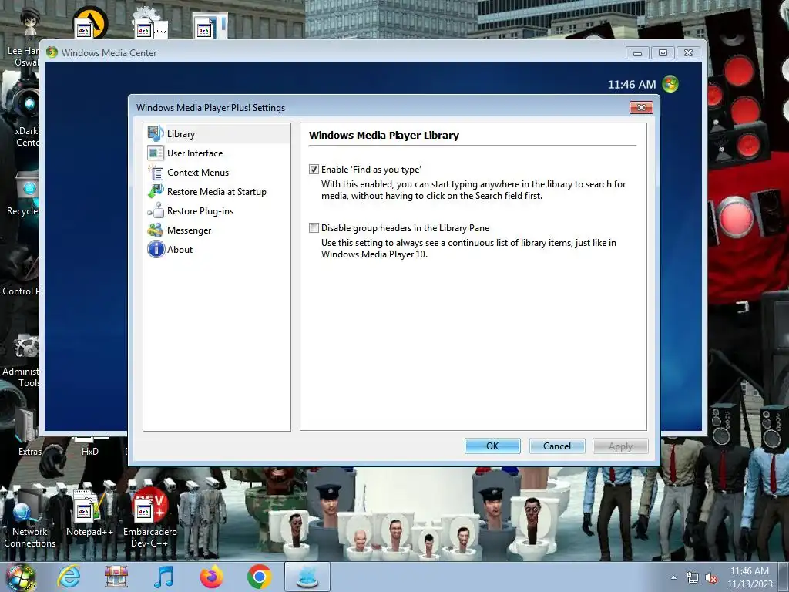The height and width of the screenshot is (592, 789).
Task: Close the Media Player Plus! Settings dialog
Action: click(x=641, y=107)
